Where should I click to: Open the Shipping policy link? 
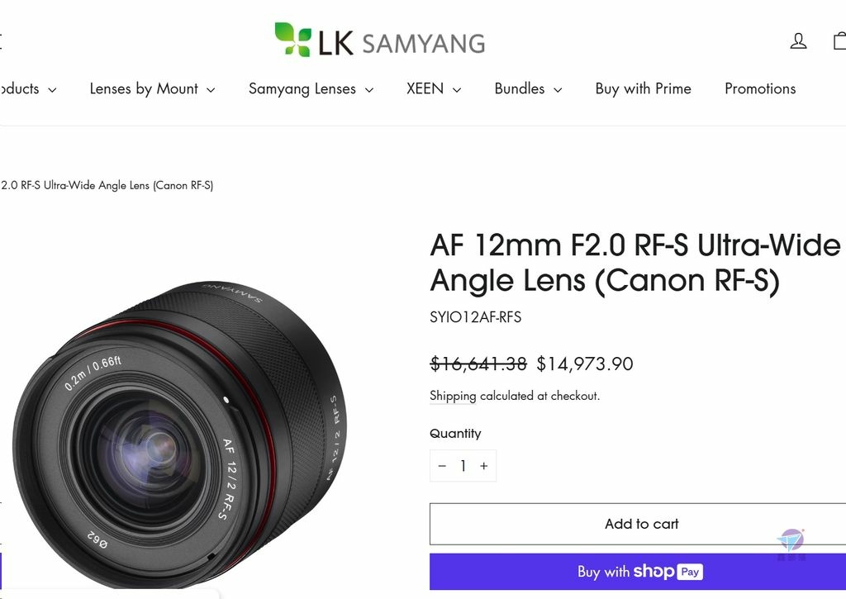pyautogui.click(x=453, y=396)
